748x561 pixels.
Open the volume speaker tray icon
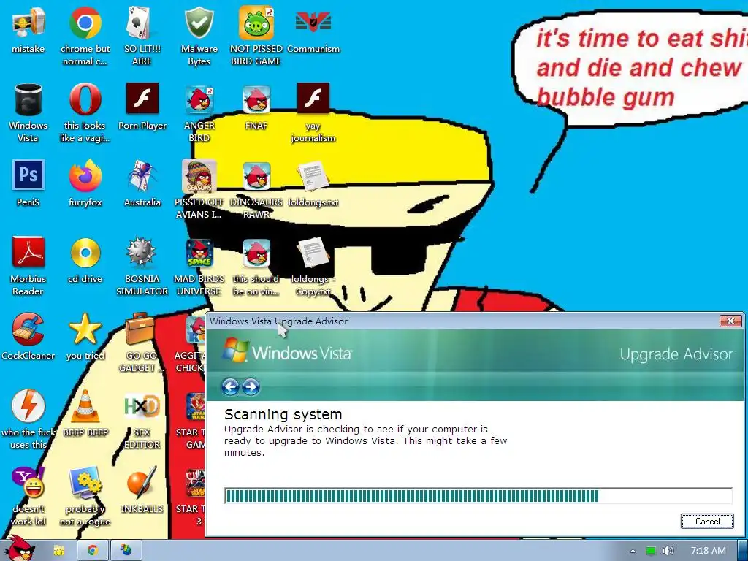pyautogui.click(x=668, y=551)
